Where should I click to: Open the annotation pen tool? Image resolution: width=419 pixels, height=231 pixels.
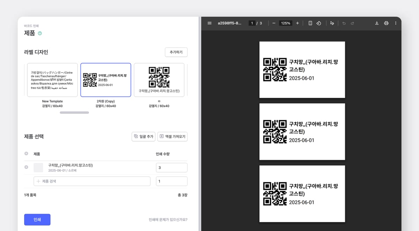pos(332,23)
